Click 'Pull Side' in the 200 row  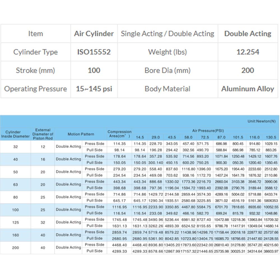click(x=94, y=251)
